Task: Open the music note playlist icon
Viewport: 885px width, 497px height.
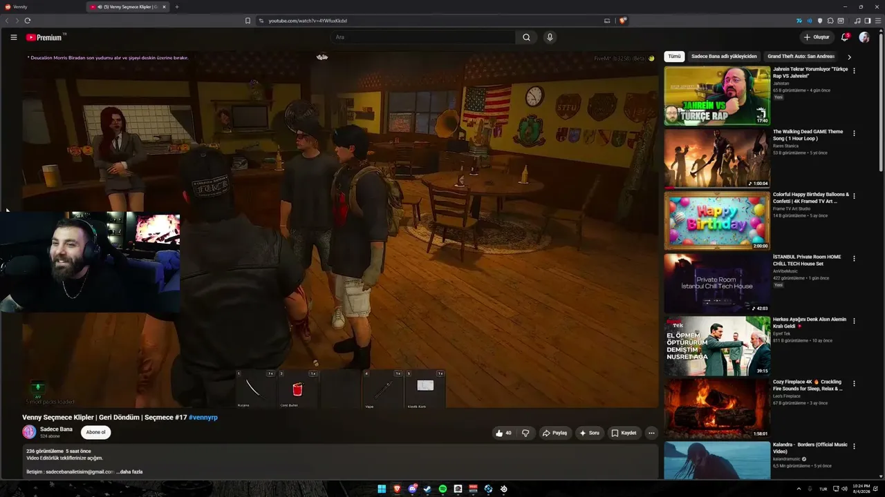Action: (x=858, y=21)
